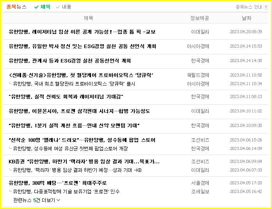Click the date 2023.04.20 08:39
272x209 pixels.
click(x=246, y=32)
